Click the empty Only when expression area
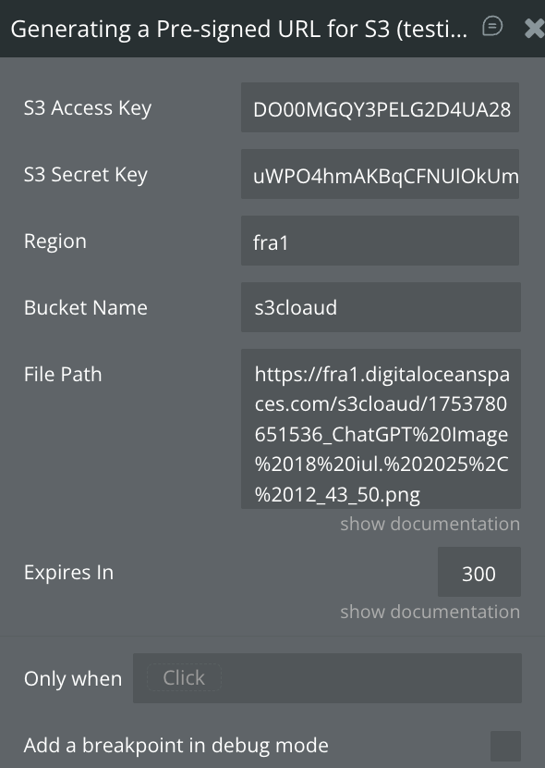 click(x=371, y=678)
